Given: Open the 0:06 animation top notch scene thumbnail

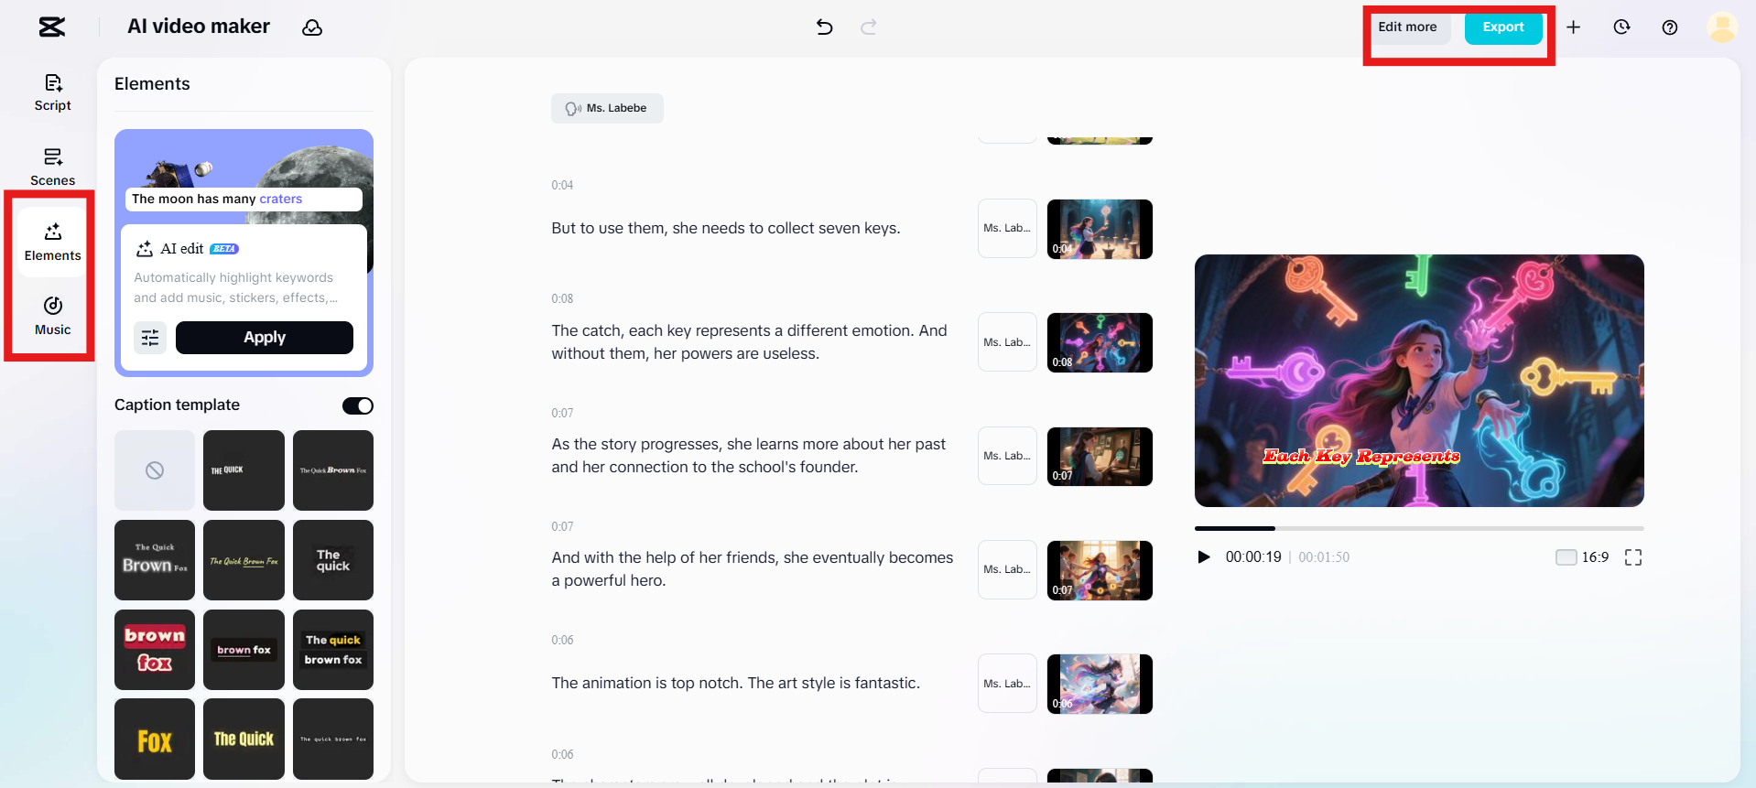Looking at the screenshot, I should 1100,684.
